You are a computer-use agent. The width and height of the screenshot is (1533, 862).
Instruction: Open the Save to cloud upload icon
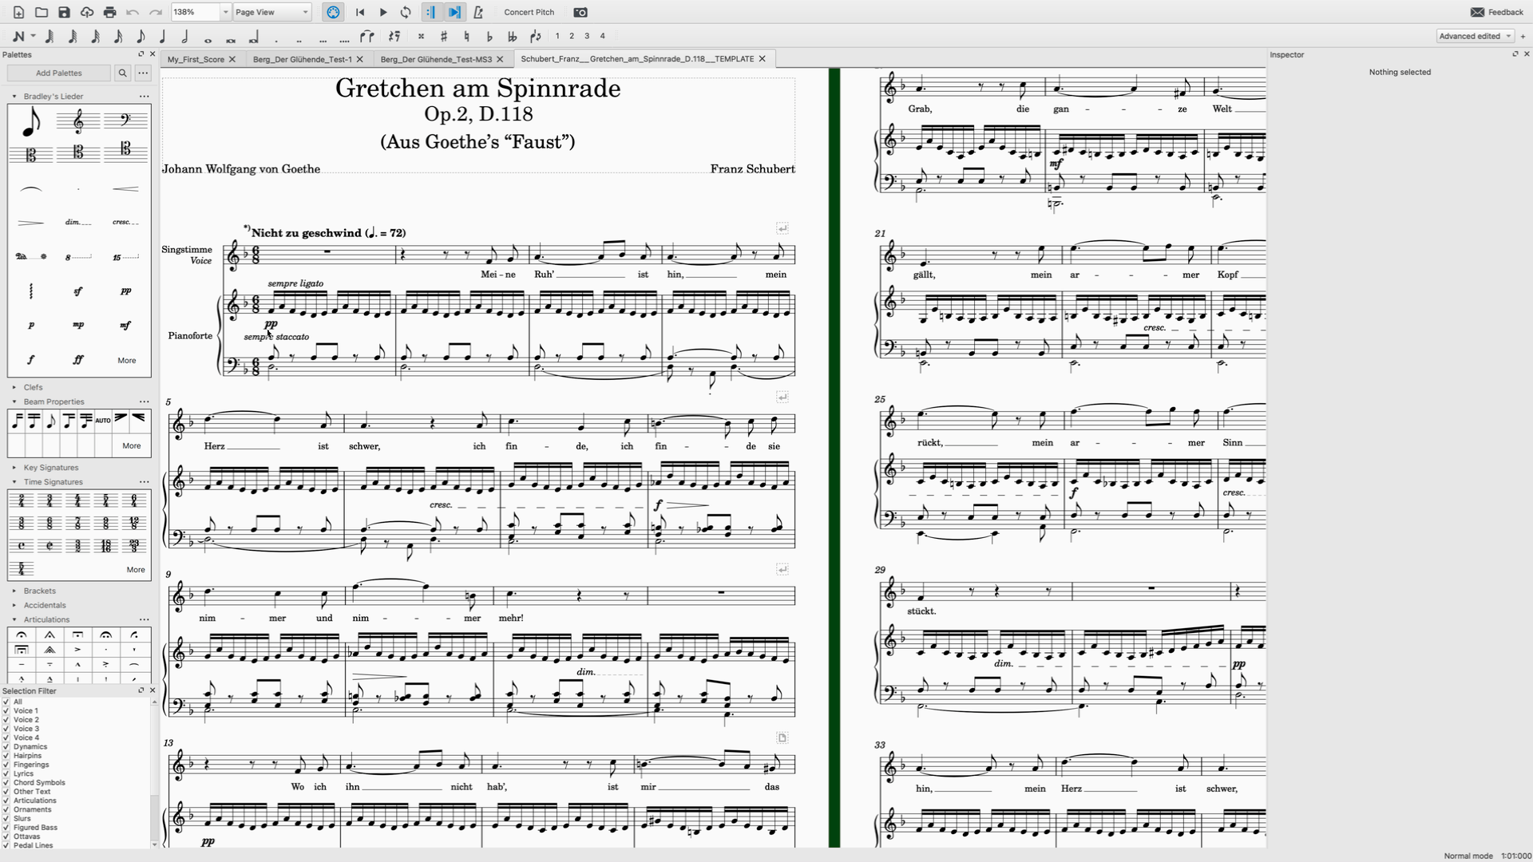[87, 12]
